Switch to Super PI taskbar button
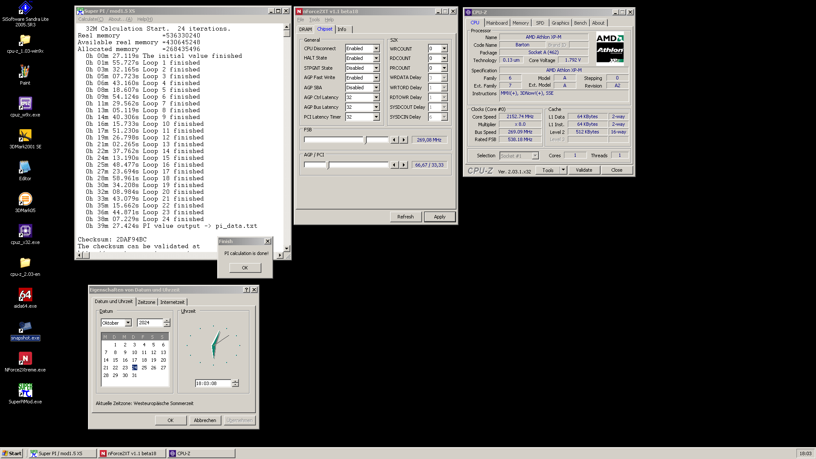 pos(62,453)
